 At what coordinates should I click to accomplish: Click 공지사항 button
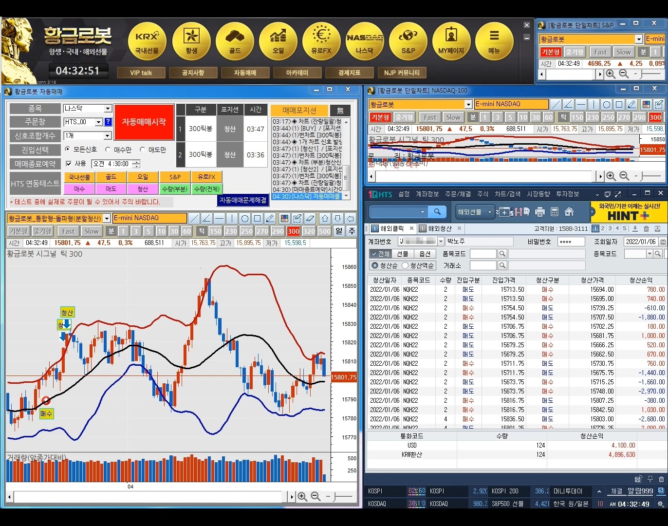point(193,73)
